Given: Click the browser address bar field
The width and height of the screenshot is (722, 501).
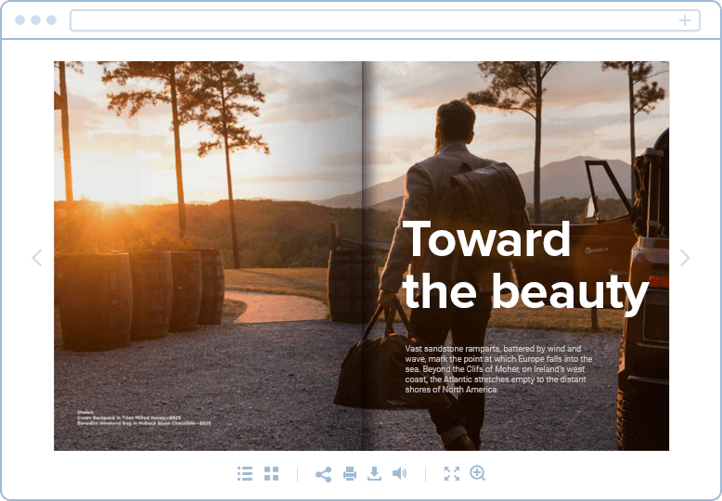Looking at the screenshot, I should coord(371,20).
